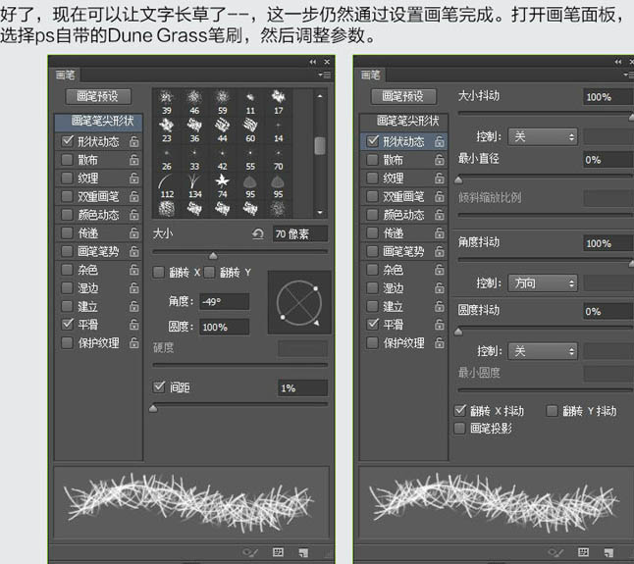Toggle the lock beside 纹理 in right panel

pyautogui.click(x=439, y=179)
